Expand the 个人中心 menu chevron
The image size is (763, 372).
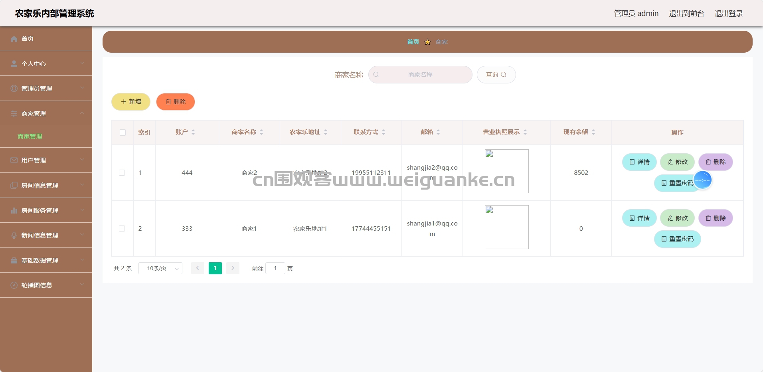pos(82,63)
